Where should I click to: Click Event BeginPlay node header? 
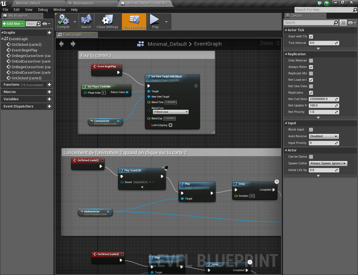tap(107, 66)
